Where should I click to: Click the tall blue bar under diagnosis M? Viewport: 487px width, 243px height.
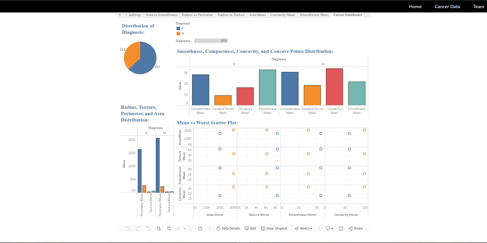pyautogui.click(x=158, y=165)
